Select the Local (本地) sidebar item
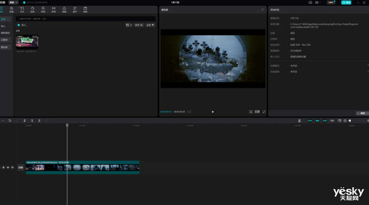The width and height of the screenshot is (369, 205). click(x=5, y=19)
